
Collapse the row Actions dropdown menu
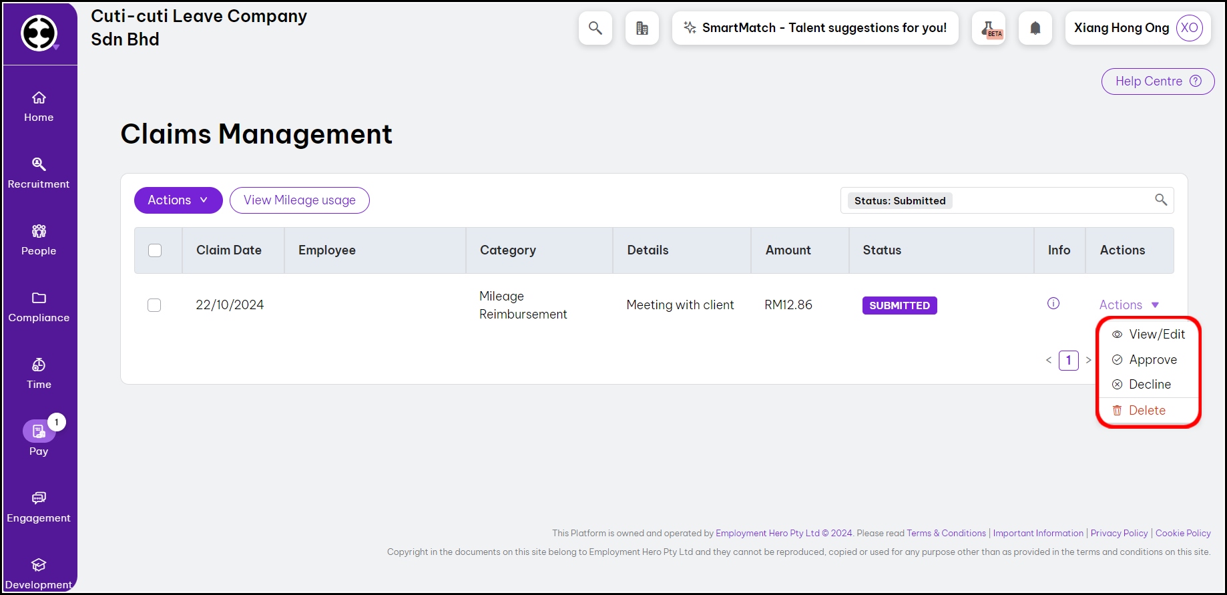pyautogui.click(x=1129, y=305)
